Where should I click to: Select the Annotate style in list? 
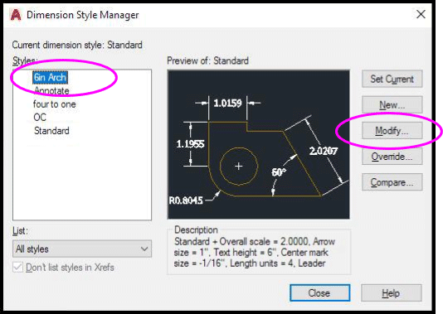tap(51, 91)
